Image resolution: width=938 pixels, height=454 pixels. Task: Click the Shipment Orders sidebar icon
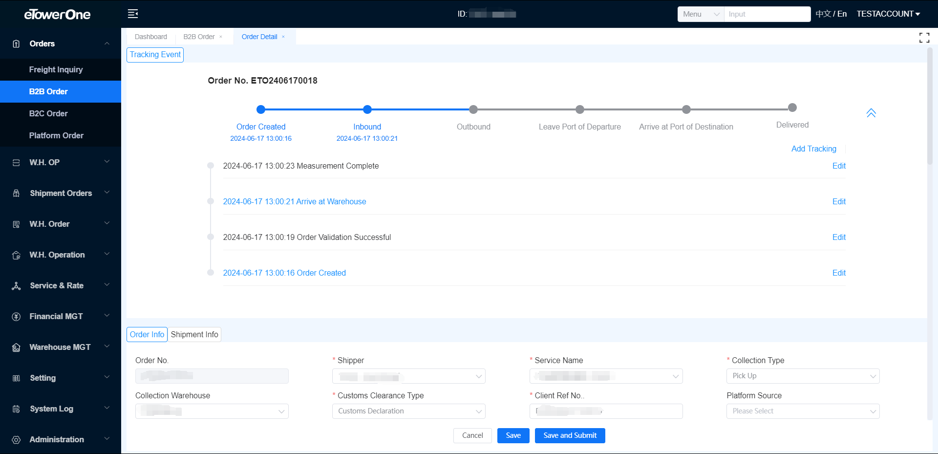coord(16,193)
